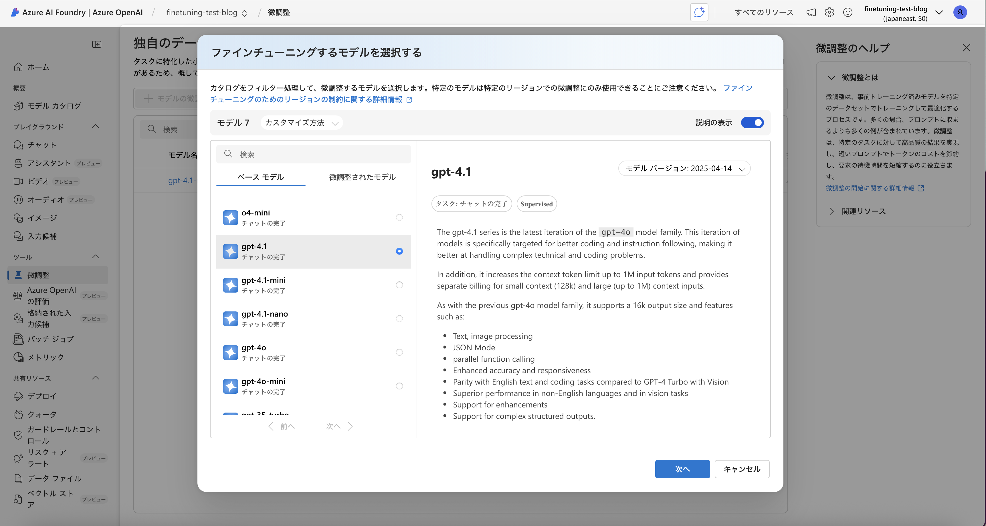Go to ホーム in sidebar
This screenshot has height=526, width=986.
pos(58,67)
